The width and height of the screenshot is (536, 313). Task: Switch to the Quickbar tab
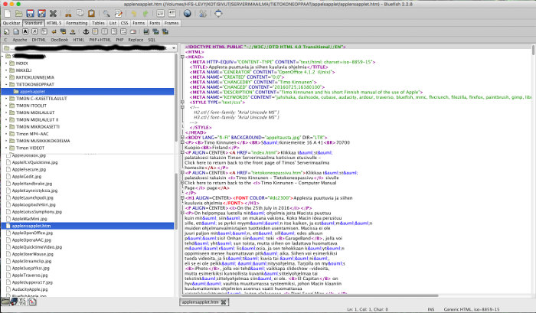click(11, 23)
